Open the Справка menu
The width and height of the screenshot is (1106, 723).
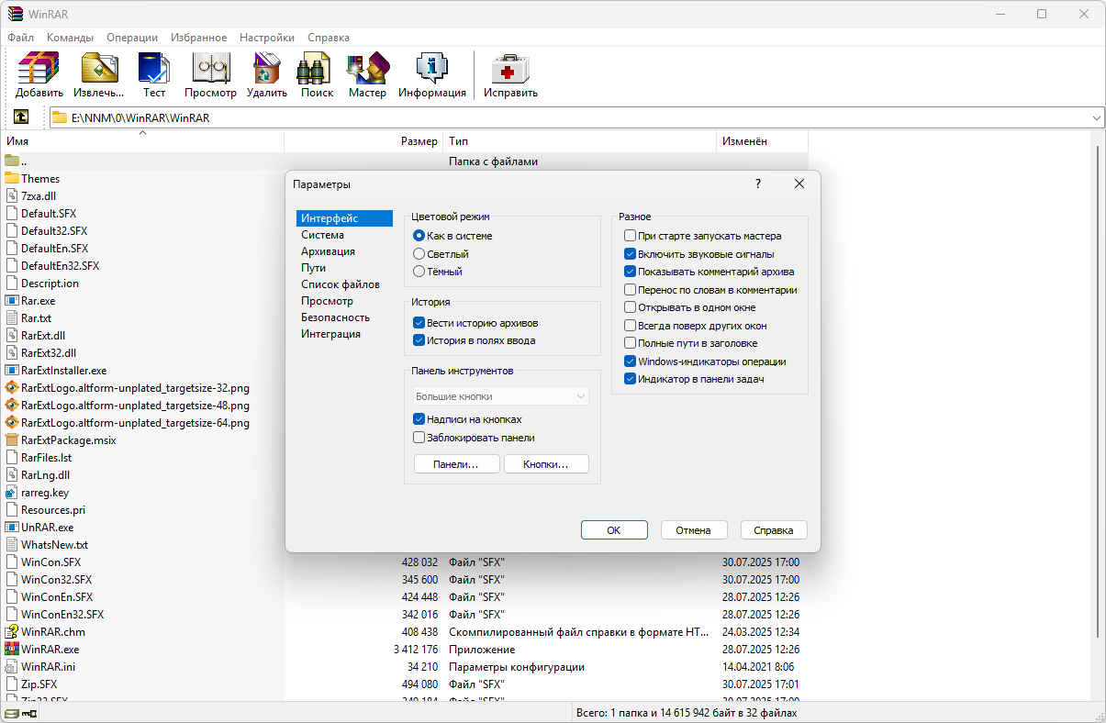329,38
